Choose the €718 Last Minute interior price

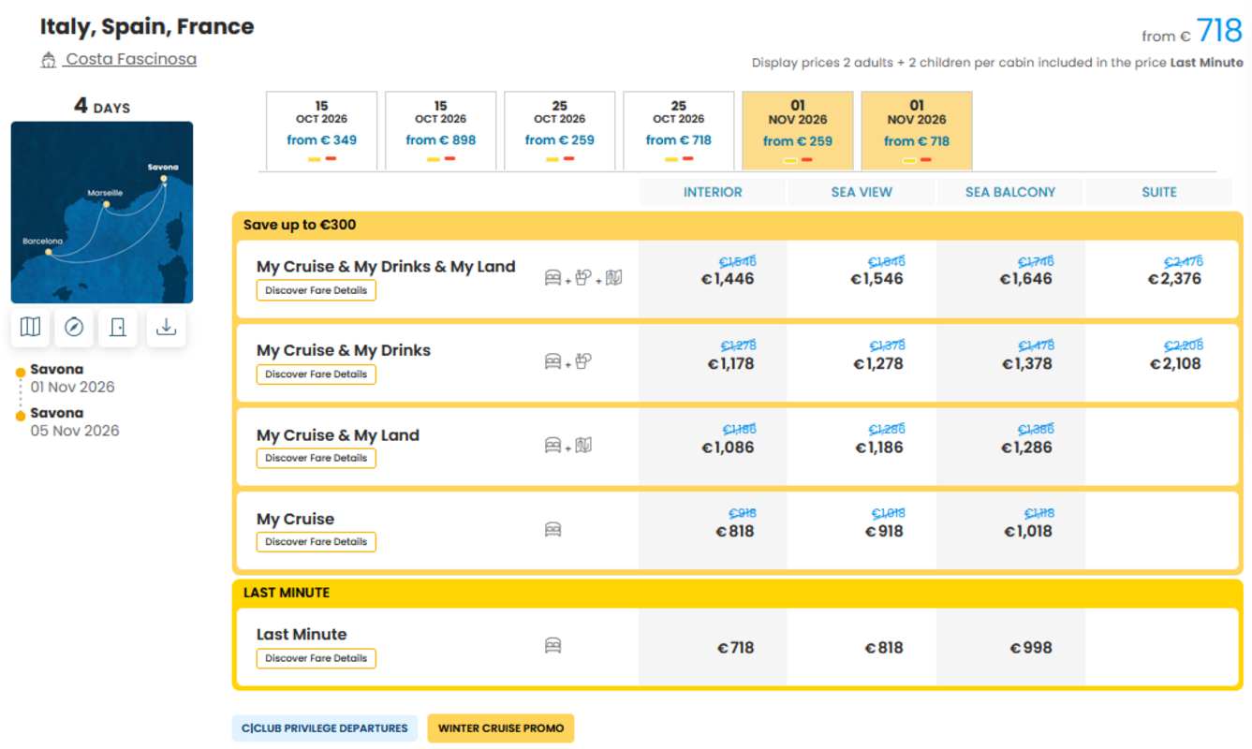[x=735, y=648]
